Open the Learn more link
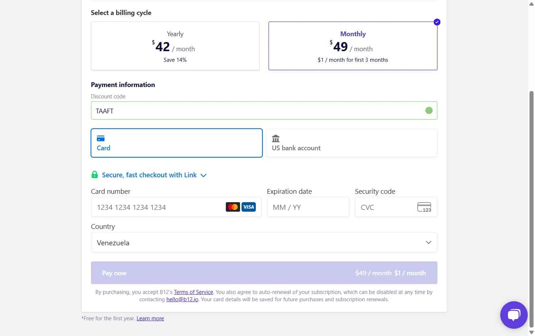The width and height of the screenshot is (535, 336). point(150,318)
